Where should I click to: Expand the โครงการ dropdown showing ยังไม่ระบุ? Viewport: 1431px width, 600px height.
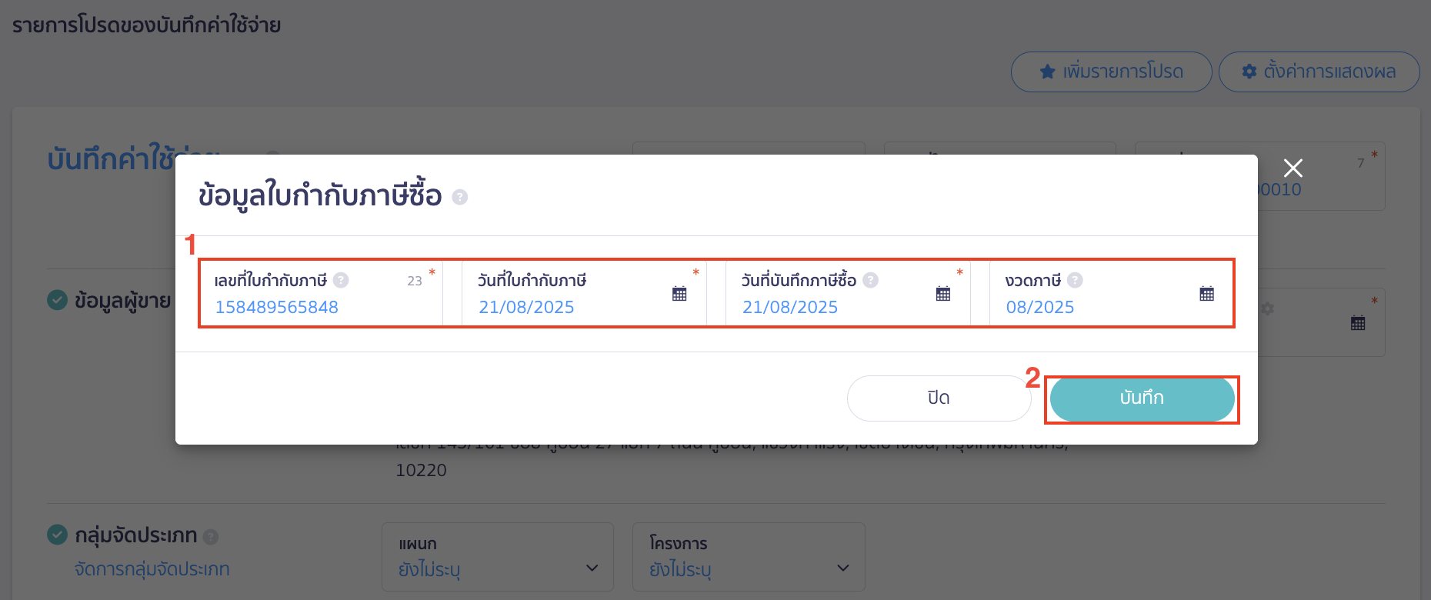tap(843, 568)
